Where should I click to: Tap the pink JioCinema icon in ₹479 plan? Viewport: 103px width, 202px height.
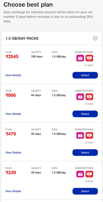(80, 135)
